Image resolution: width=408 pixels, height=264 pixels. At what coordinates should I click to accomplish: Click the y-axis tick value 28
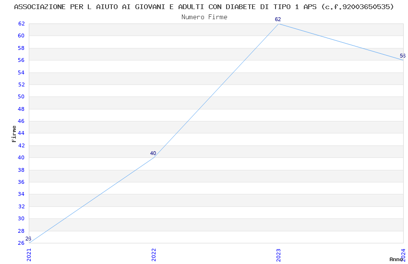(21, 231)
